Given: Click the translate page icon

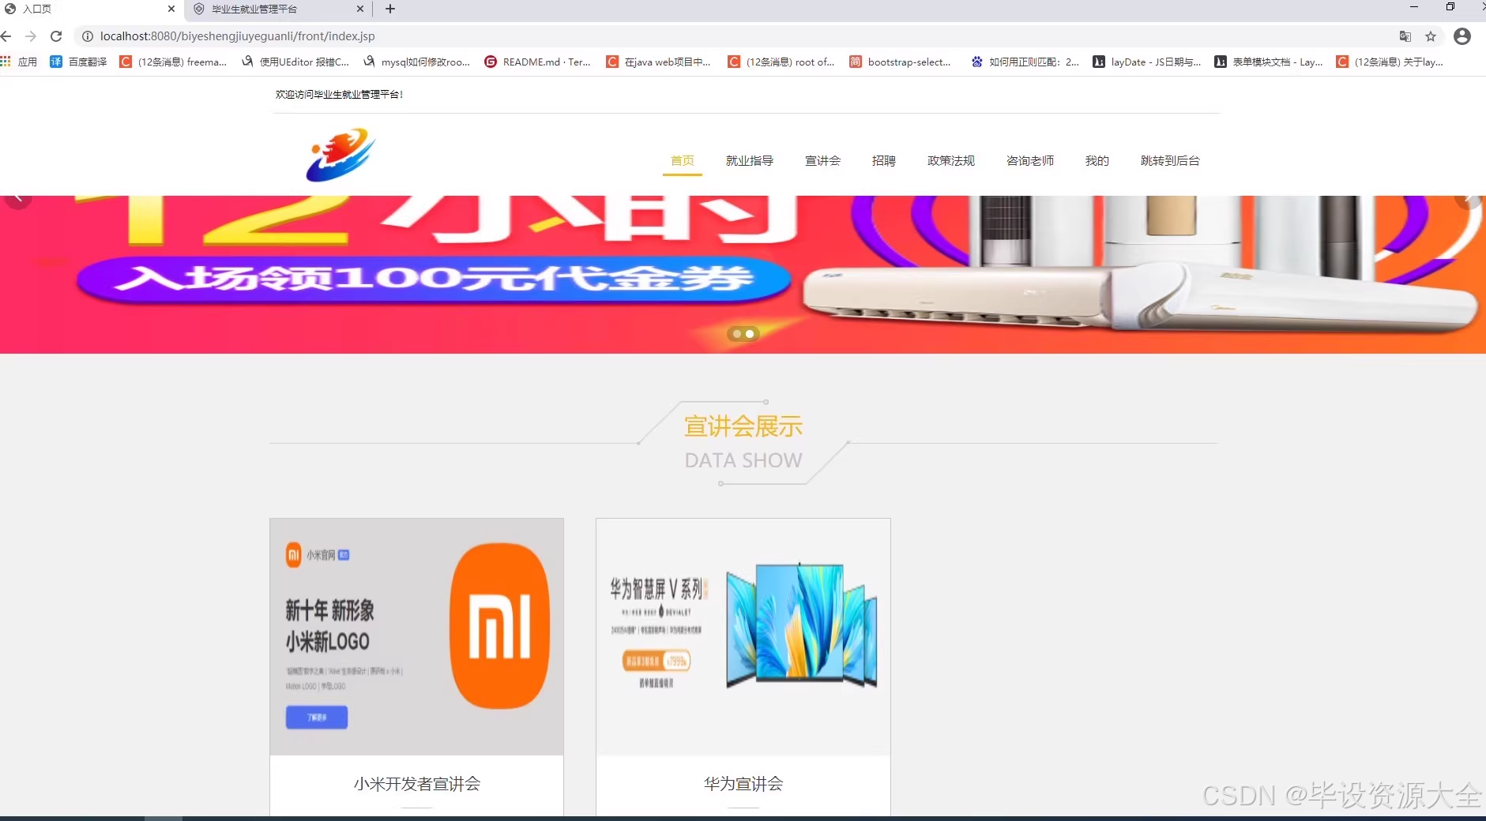Looking at the screenshot, I should (1405, 36).
